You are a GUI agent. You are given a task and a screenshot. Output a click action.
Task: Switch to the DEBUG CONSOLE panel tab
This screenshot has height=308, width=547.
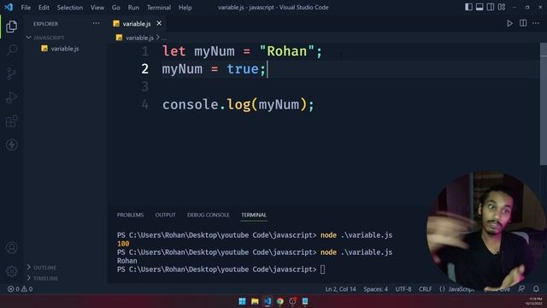click(209, 215)
